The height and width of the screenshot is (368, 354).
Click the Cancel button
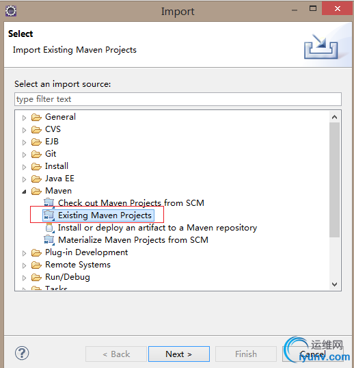click(x=313, y=354)
